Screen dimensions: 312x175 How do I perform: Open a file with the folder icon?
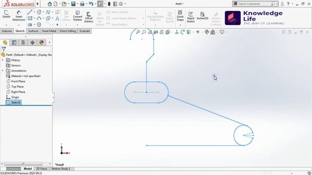[x=64, y=4]
